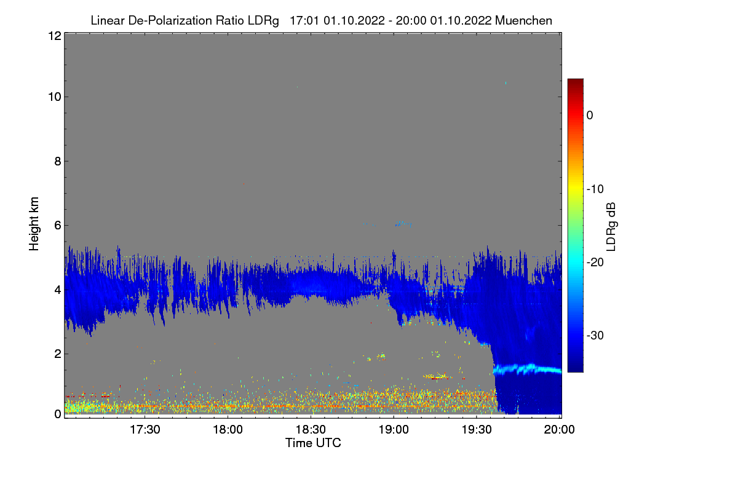
Task: Click the colorbar value label -10
Action: (595, 189)
